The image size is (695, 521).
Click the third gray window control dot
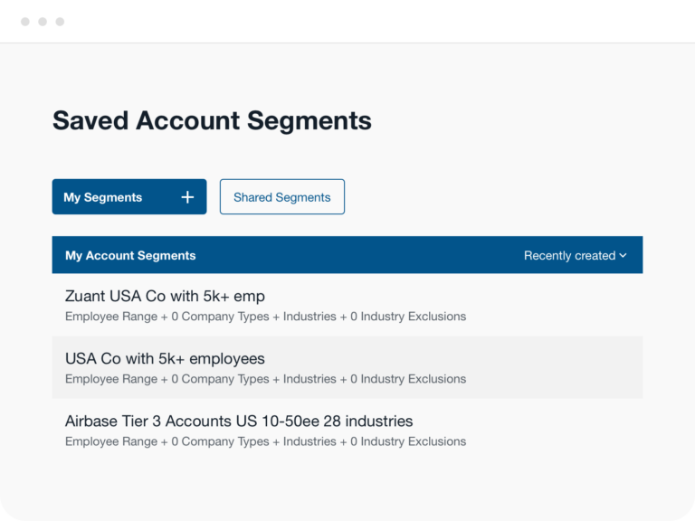tap(60, 22)
